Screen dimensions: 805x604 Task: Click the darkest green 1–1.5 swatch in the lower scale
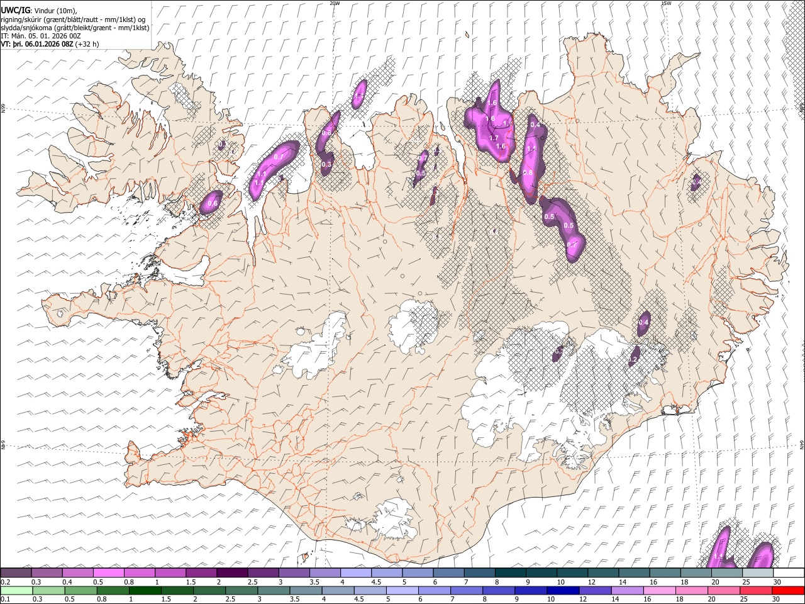pos(145,590)
